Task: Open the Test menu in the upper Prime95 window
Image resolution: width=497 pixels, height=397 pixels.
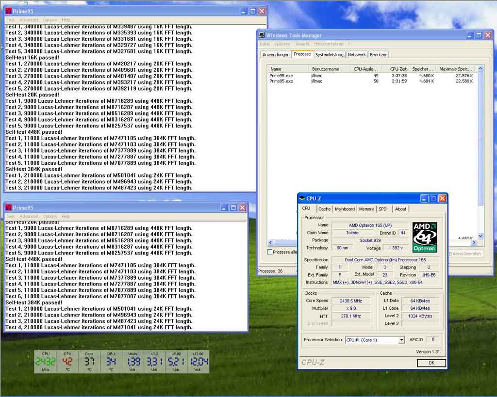Action: pos(11,19)
